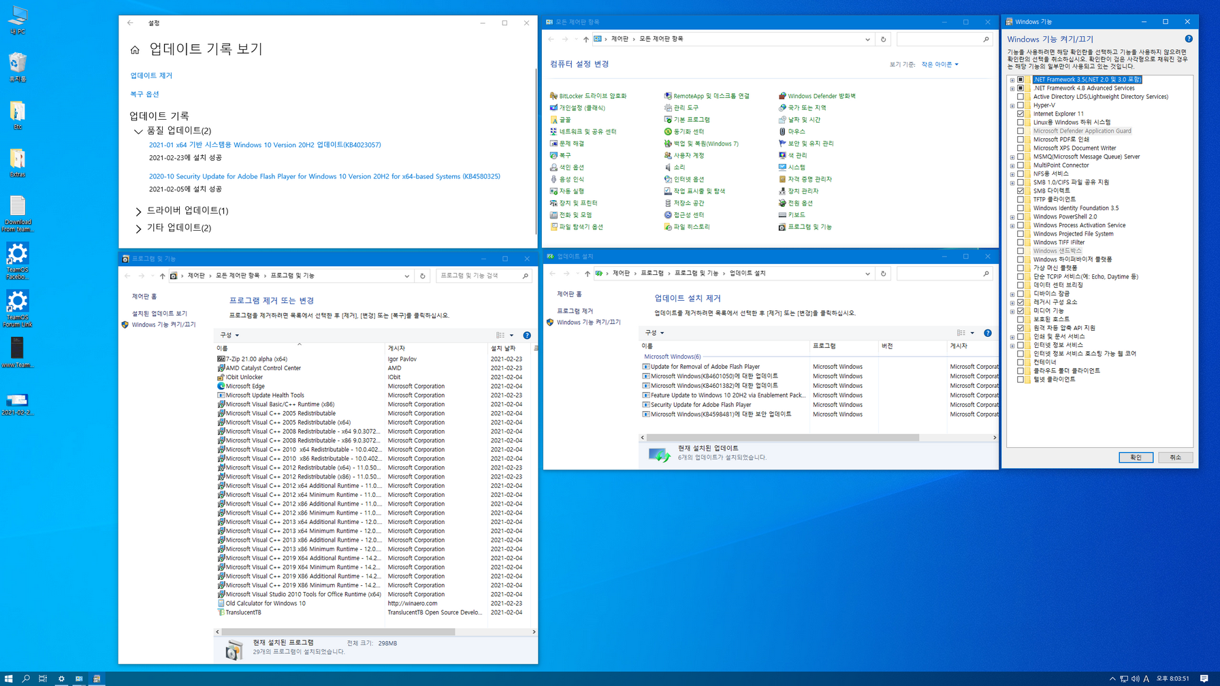Open 동기화 센터 sync center item
Screen dimensions: 1220x686
[x=684, y=131]
